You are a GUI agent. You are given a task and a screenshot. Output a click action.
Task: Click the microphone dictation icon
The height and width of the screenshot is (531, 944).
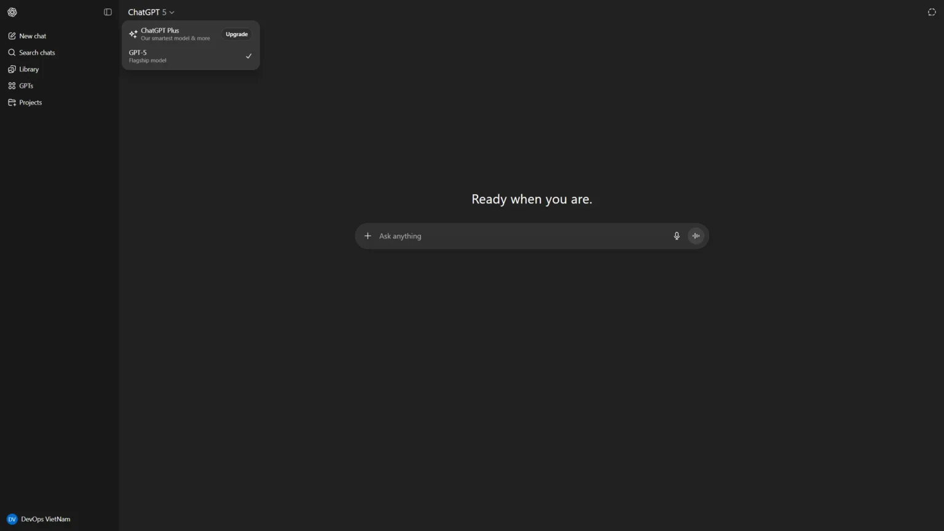click(x=677, y=236)
